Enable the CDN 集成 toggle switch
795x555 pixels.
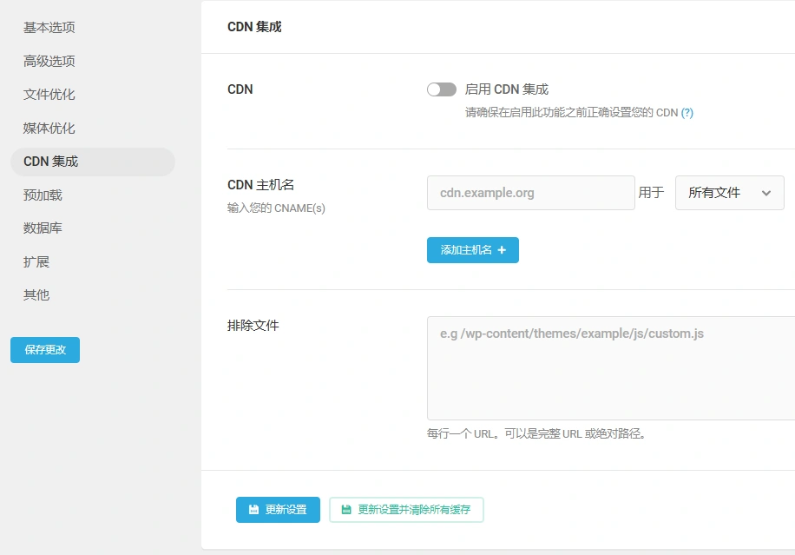click(x=441, y=89)
